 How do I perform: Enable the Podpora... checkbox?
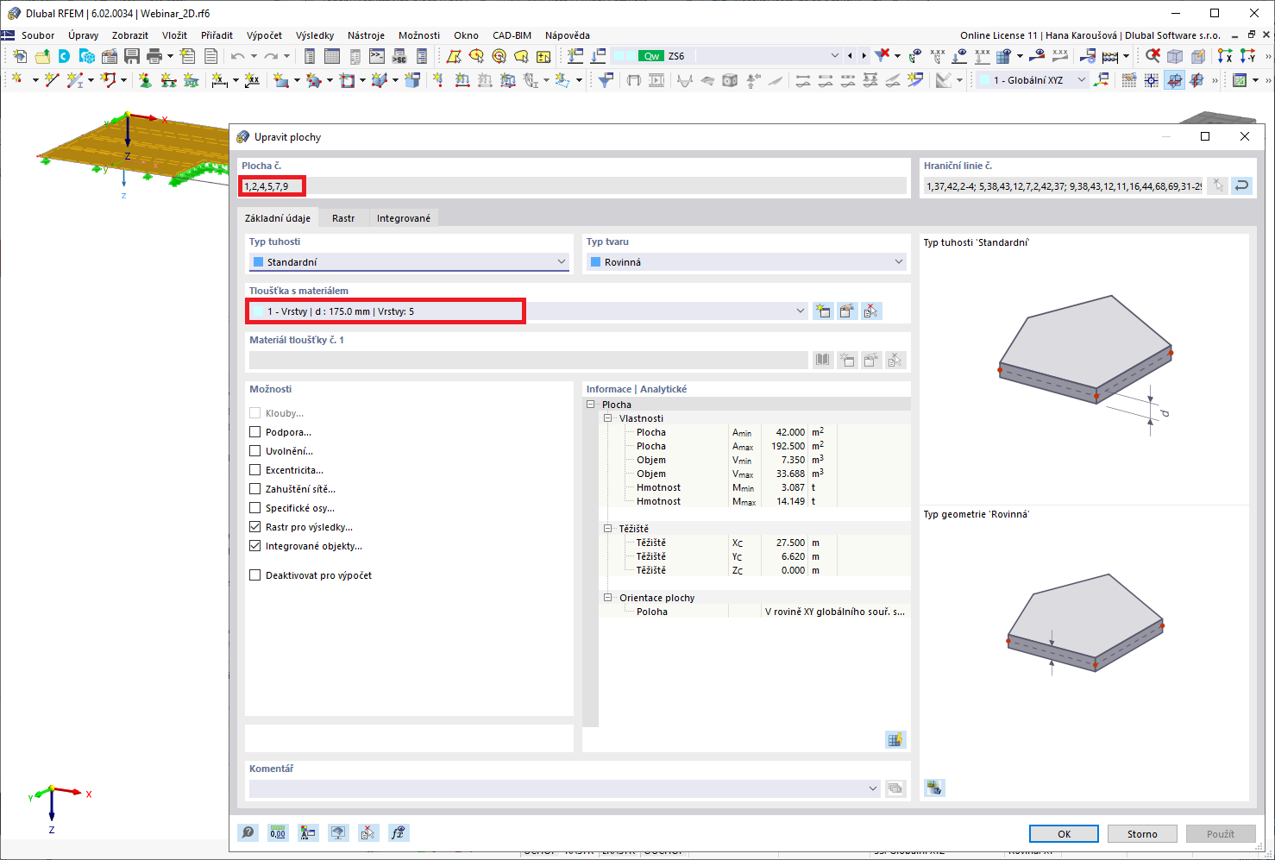(x=255, y=432)
